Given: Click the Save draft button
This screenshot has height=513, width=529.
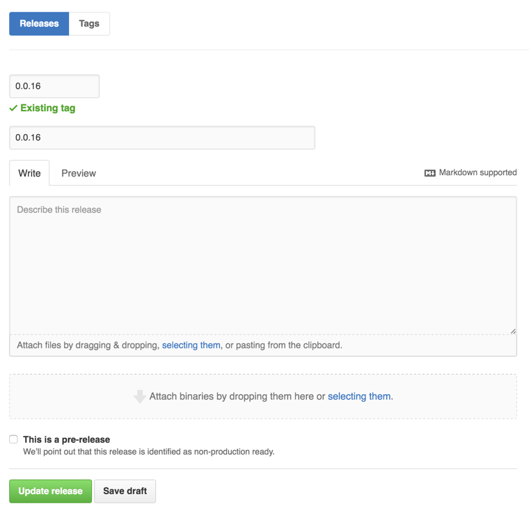Looking at the screenshot, I should (x=125, y=491).
